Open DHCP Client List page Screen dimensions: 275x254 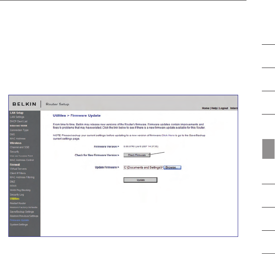(18, 122)
